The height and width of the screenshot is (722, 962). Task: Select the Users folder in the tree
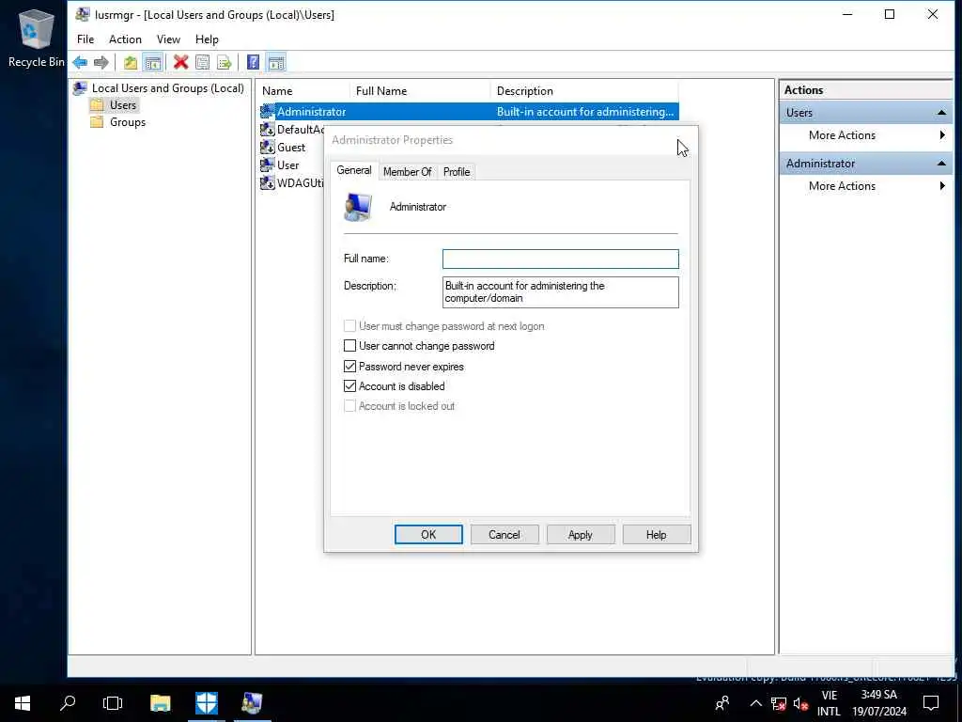pyautogui.click(x=114, y=105)
